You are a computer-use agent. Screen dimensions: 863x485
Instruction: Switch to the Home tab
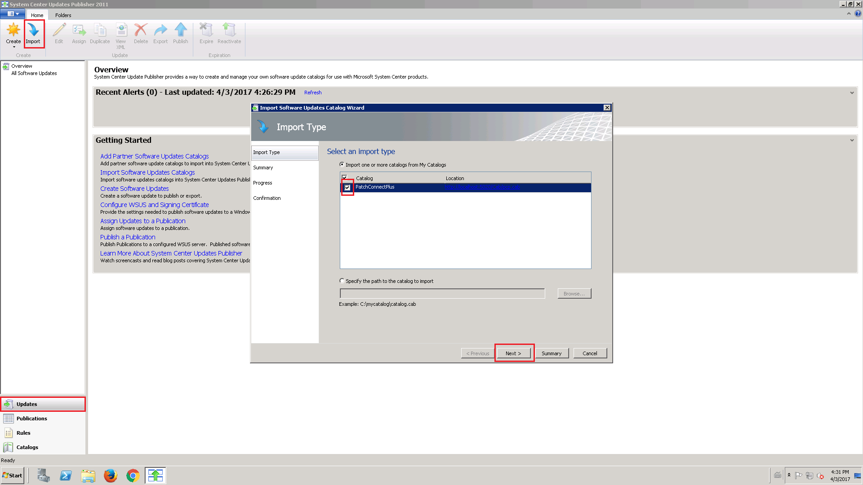tap(37, 15)
